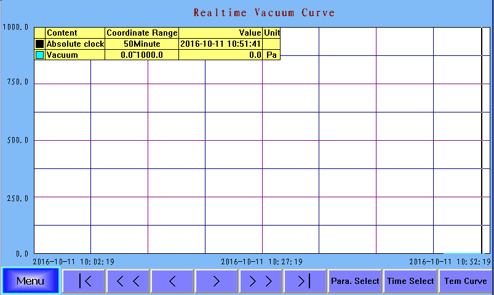Click the Coordinate Range column header
Screen dimensions: 494x295
141,33
